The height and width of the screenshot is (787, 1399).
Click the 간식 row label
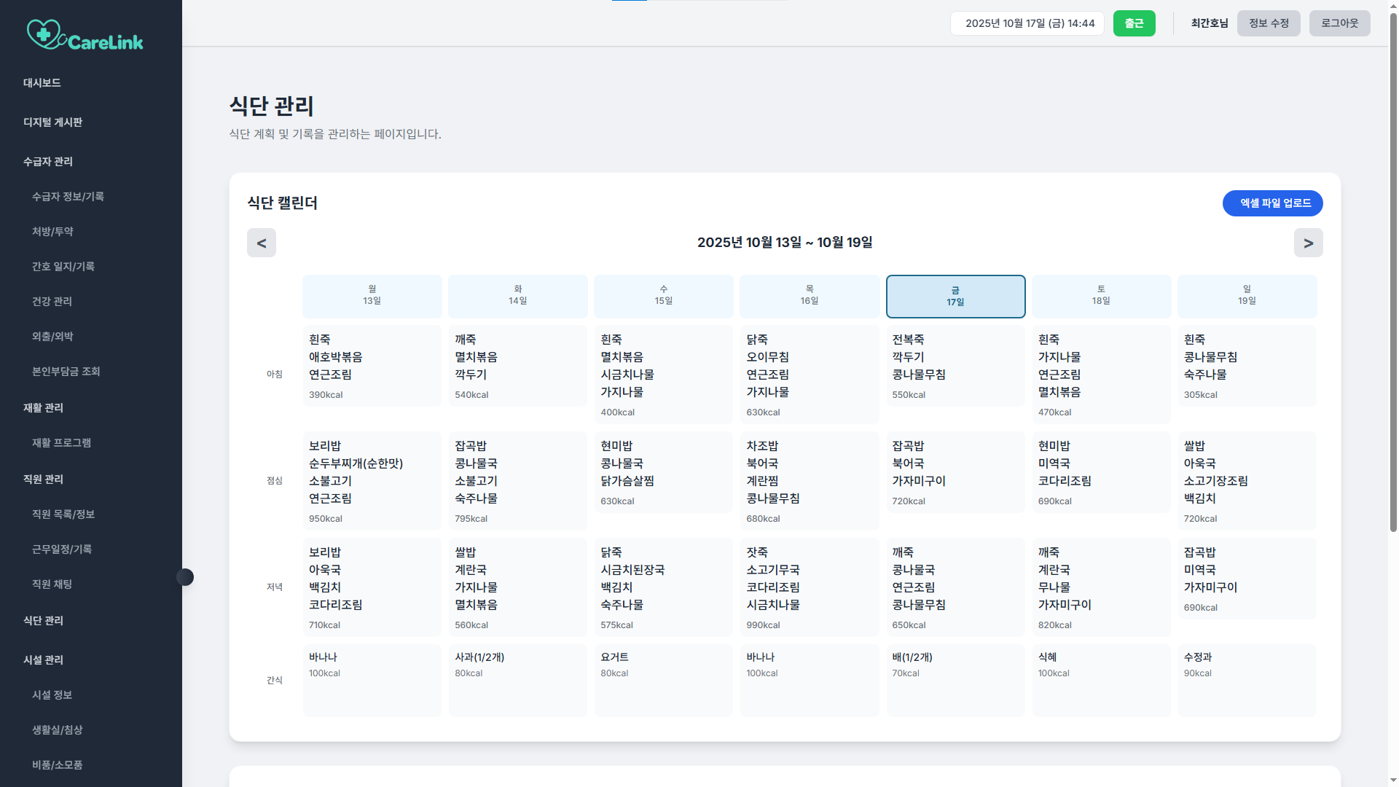click(x=274, y=681)
